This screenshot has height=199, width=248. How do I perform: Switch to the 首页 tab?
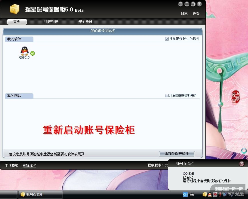tap(17, 22)
